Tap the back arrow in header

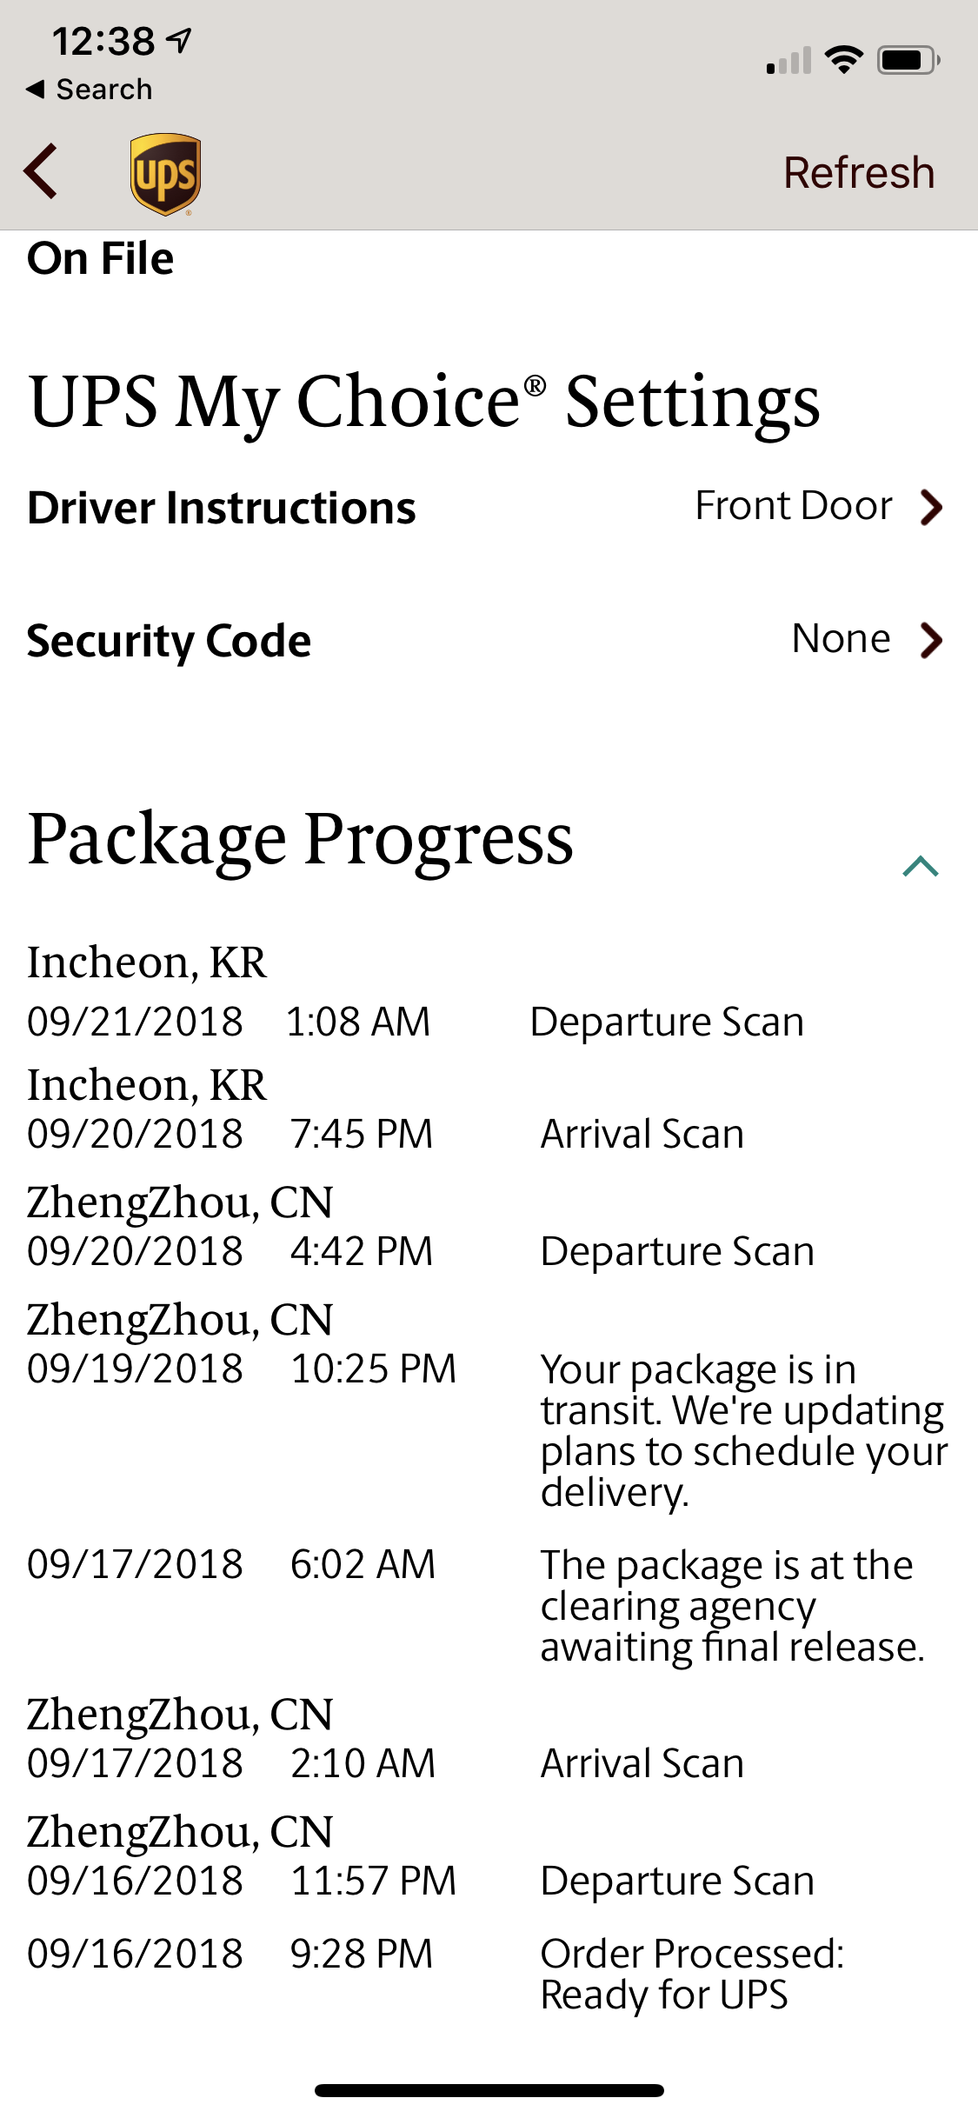click(x=41, y=171)
